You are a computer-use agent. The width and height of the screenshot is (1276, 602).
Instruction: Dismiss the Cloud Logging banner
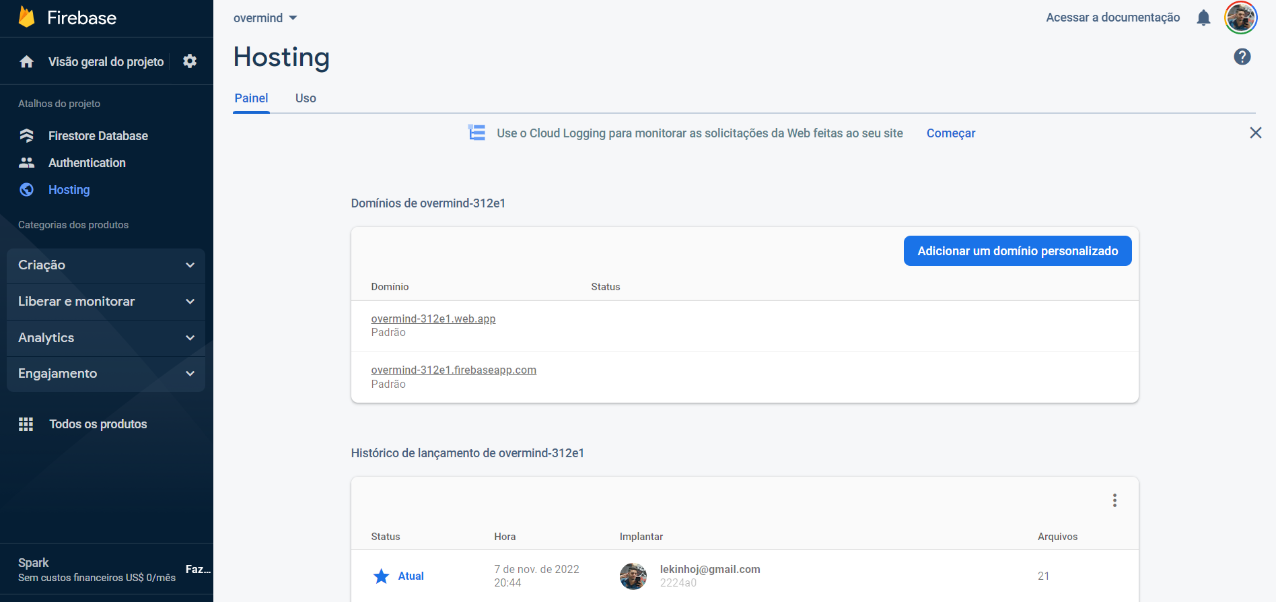click(1256, 133)
